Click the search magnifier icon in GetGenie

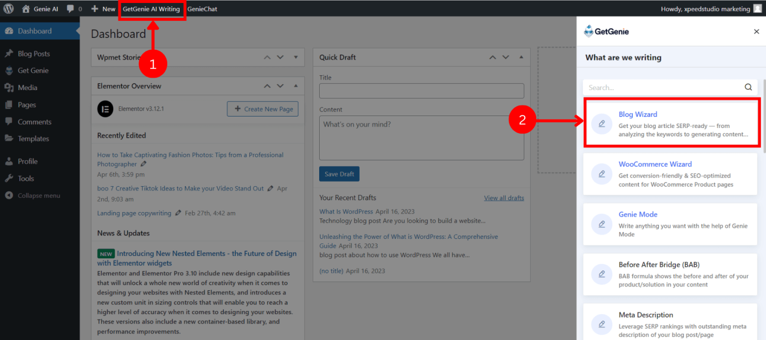[748, 87]
